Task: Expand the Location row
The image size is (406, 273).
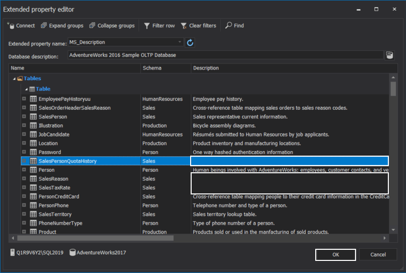Action: tap(24, 143)
